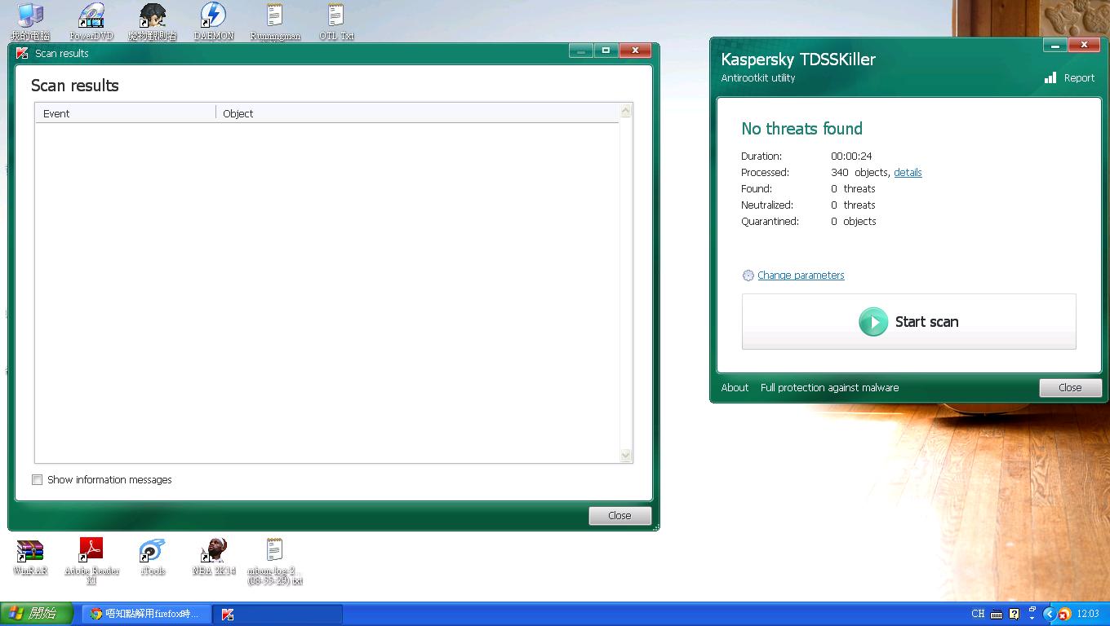Sort by the Event column header

[126, 113]
